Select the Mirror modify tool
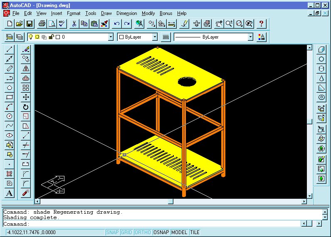 coord(26,69)
